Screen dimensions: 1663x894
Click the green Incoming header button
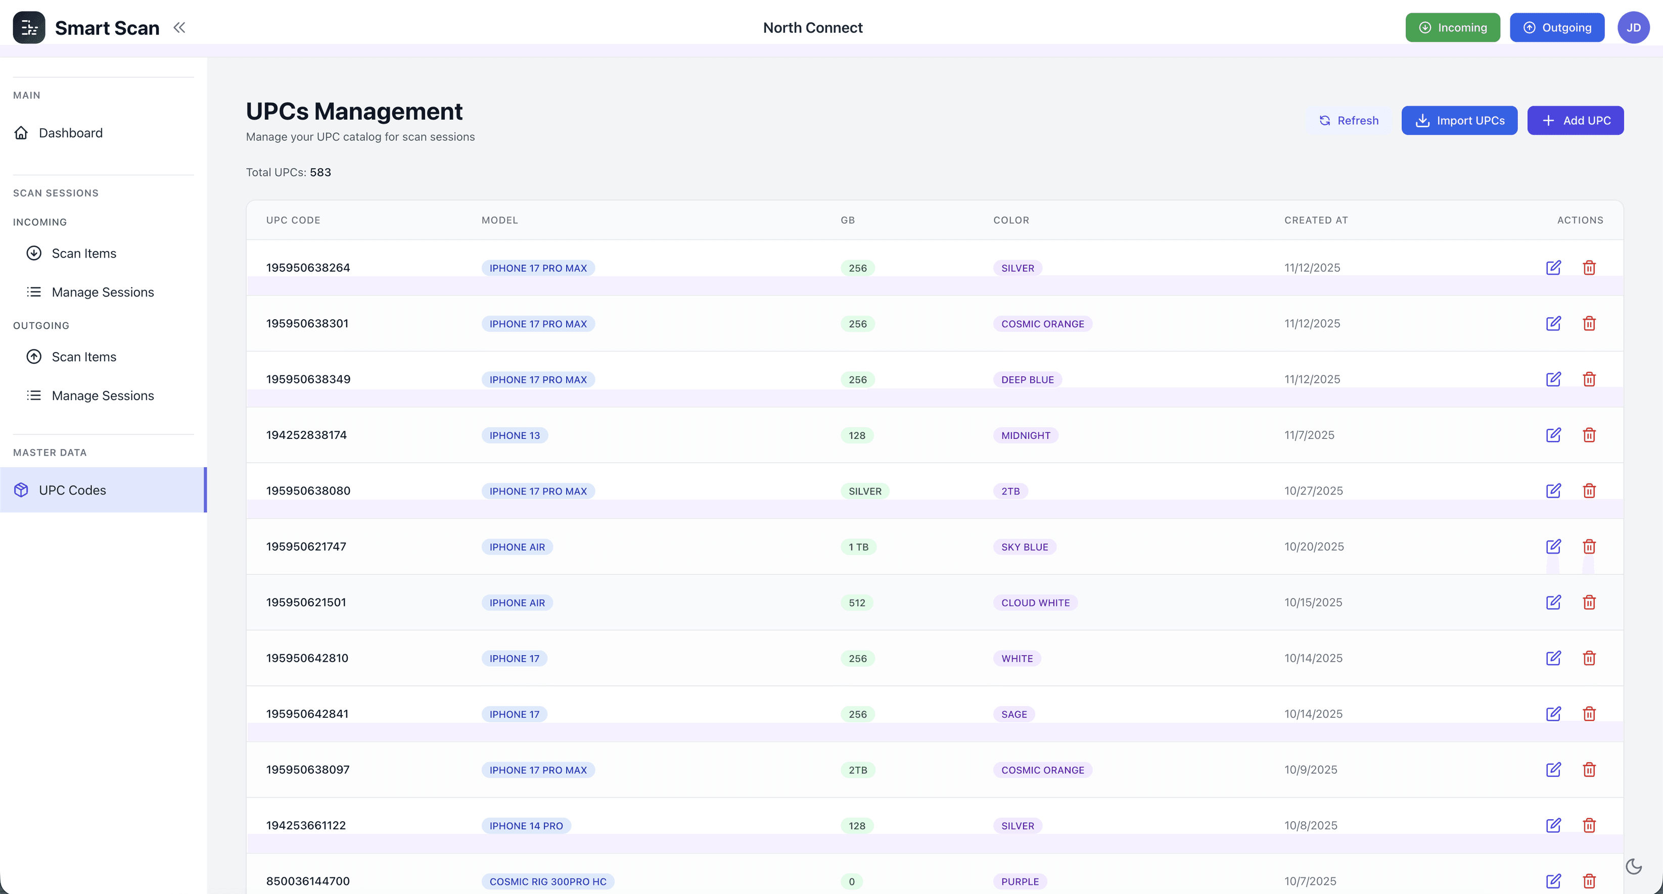[1452, 27]
